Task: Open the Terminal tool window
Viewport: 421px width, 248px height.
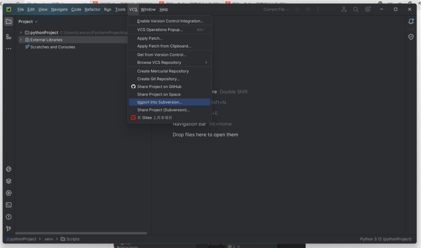Action: tap(9, 205)
